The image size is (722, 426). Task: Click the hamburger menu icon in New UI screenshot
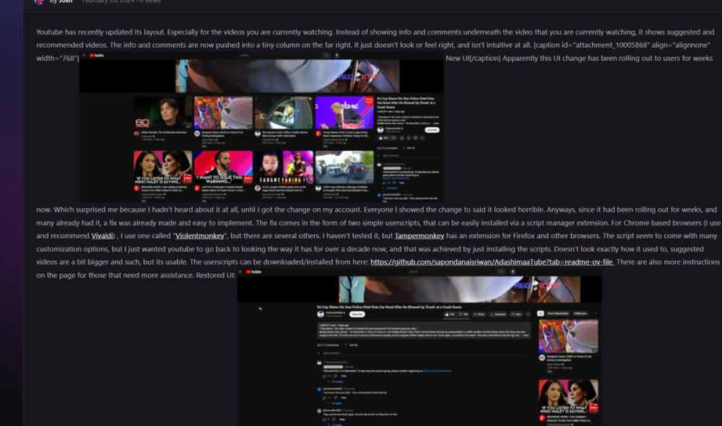click(x=84, y=56)
